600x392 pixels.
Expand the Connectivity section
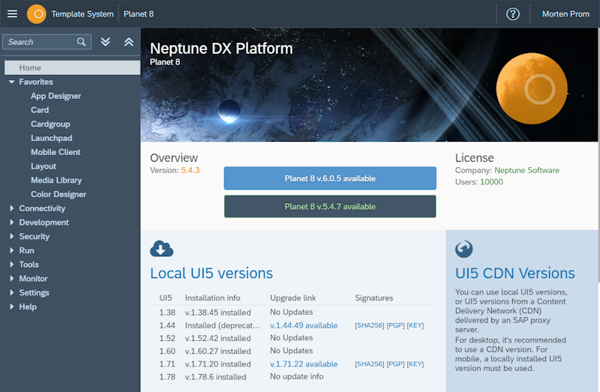point(12,208)
